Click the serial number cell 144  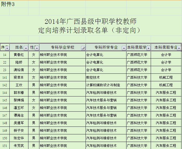(x=5, y=93)
